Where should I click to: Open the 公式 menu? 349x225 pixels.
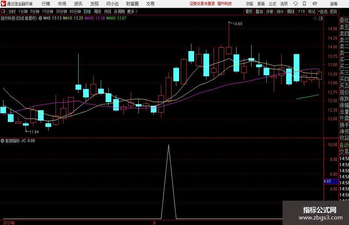point(273,4)
